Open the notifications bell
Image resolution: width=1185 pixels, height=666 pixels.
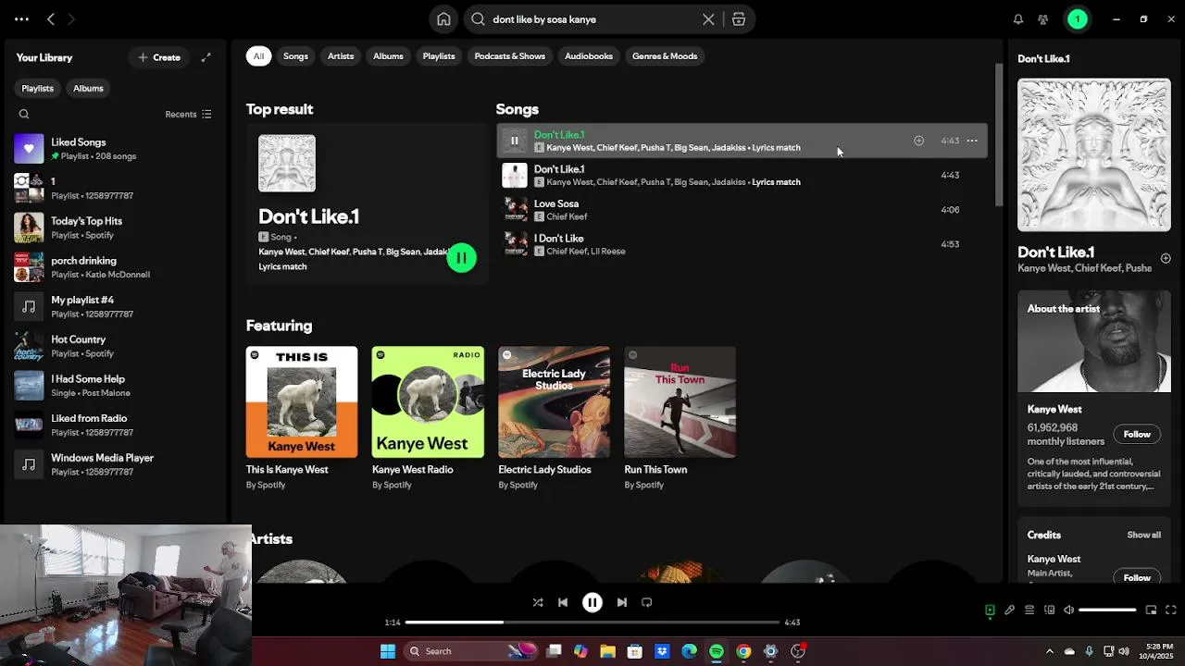[1018, 19]
